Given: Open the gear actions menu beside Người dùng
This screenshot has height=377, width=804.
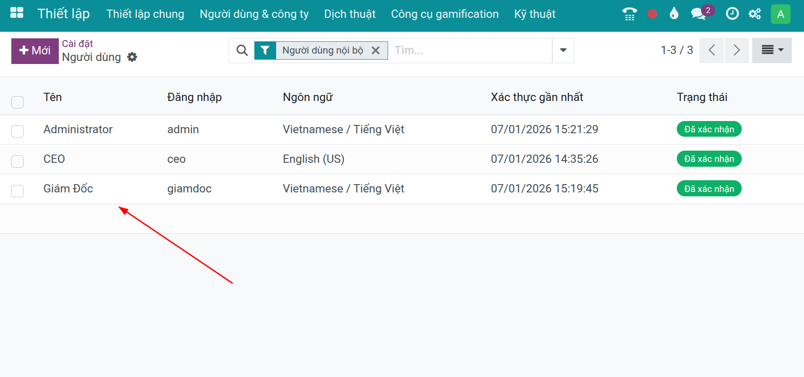Looking at the screenshot, I should coord(132,57).
